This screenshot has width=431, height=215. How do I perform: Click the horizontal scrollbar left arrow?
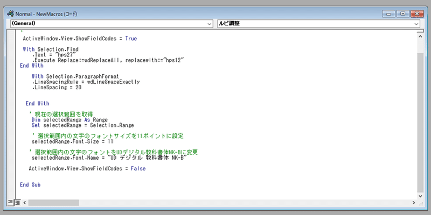pos(24,203)
